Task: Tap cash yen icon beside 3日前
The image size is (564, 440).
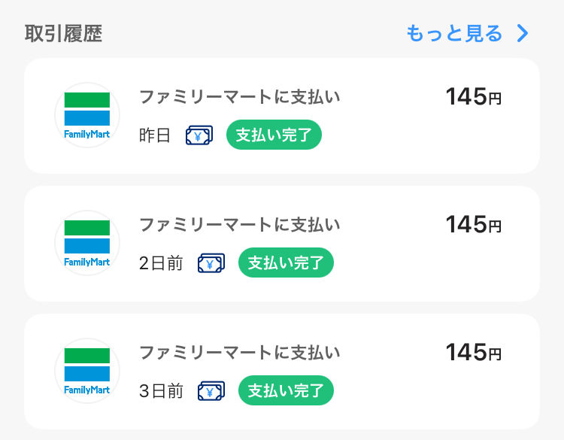Action: [211, 390]
